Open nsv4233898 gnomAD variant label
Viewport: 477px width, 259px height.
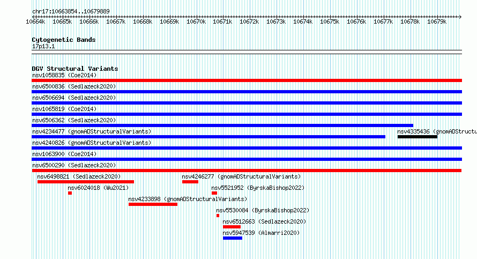(188, 199)
